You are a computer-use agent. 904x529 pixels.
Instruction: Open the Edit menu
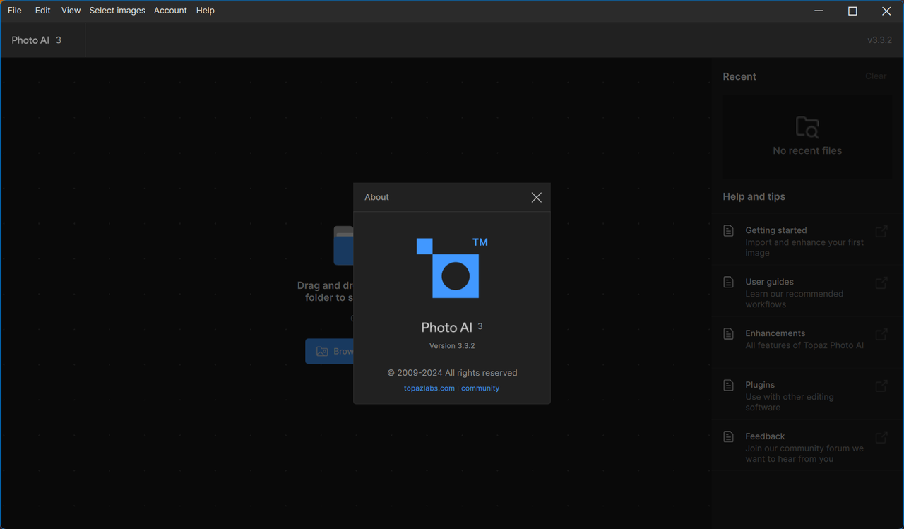tap(43, 11)
